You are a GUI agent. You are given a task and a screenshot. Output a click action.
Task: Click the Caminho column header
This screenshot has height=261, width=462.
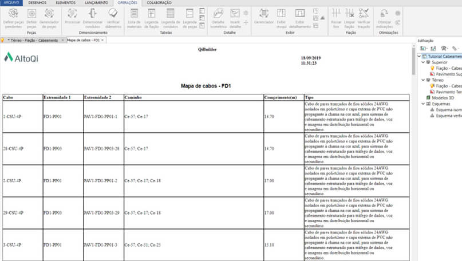[194, 97]
